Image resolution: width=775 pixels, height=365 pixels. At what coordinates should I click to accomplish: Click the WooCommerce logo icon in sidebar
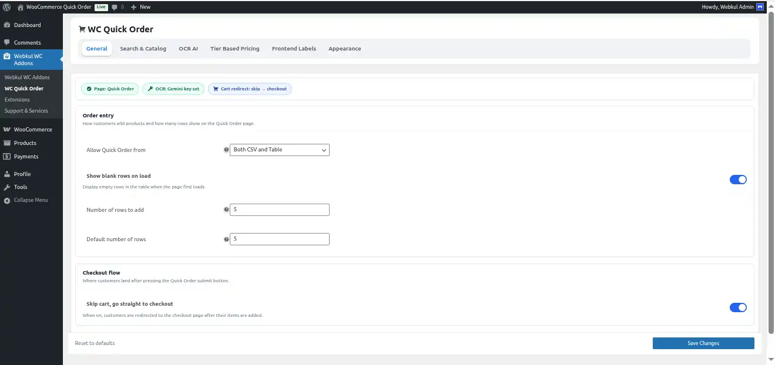[6, 130]
